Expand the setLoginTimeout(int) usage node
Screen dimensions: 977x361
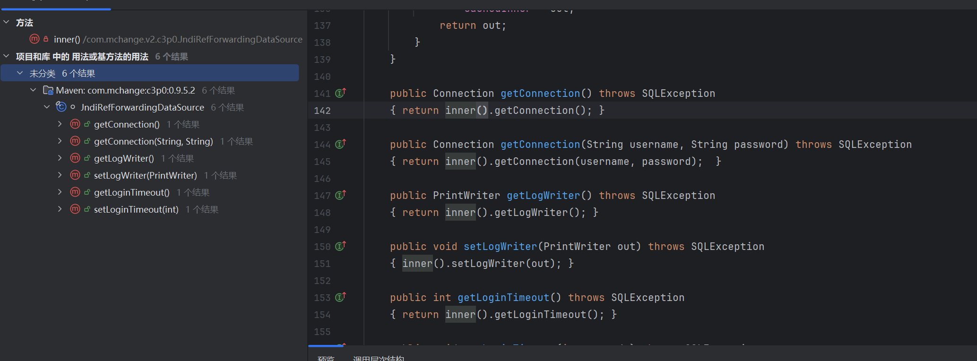pos(60,209)
